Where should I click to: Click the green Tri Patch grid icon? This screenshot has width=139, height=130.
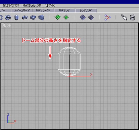(x=66, y=17)
